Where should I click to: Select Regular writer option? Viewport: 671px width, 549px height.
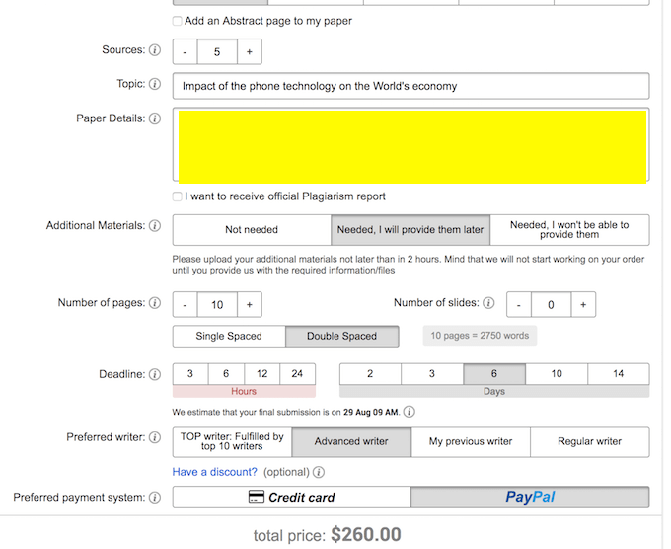point(590,441)
